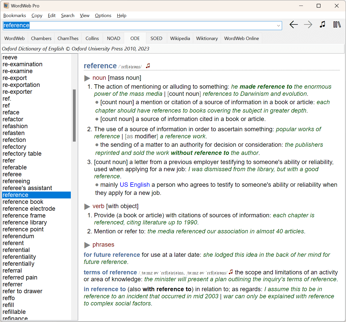
Task: Open the Options menu
Action: (103, 16)
